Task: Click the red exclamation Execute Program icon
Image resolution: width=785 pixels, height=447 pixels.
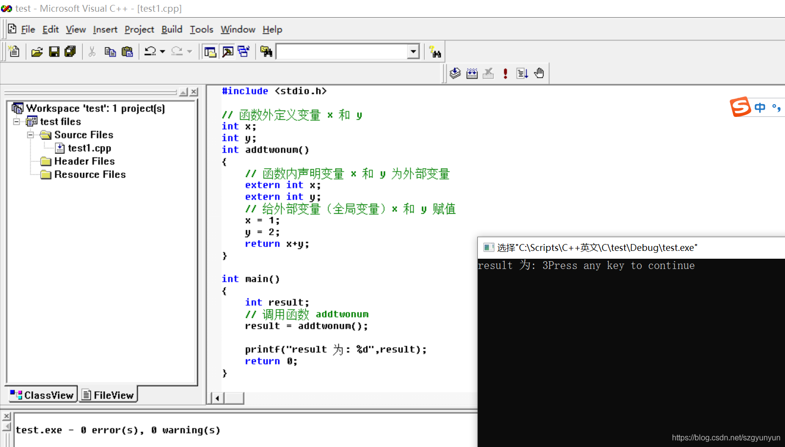Action: pyautogui.click(x=505, y=73)
